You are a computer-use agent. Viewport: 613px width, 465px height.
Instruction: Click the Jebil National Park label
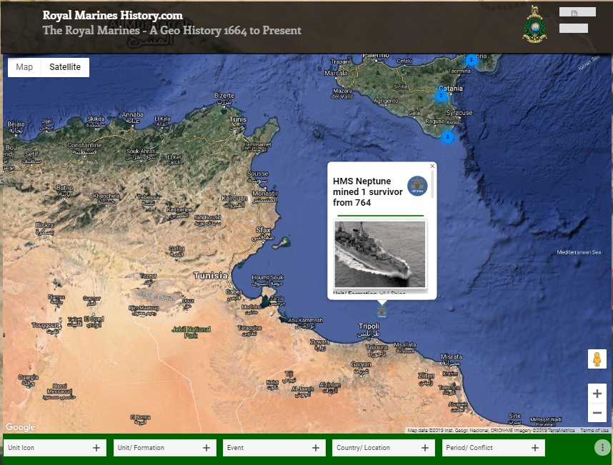[x=191, y=333]
